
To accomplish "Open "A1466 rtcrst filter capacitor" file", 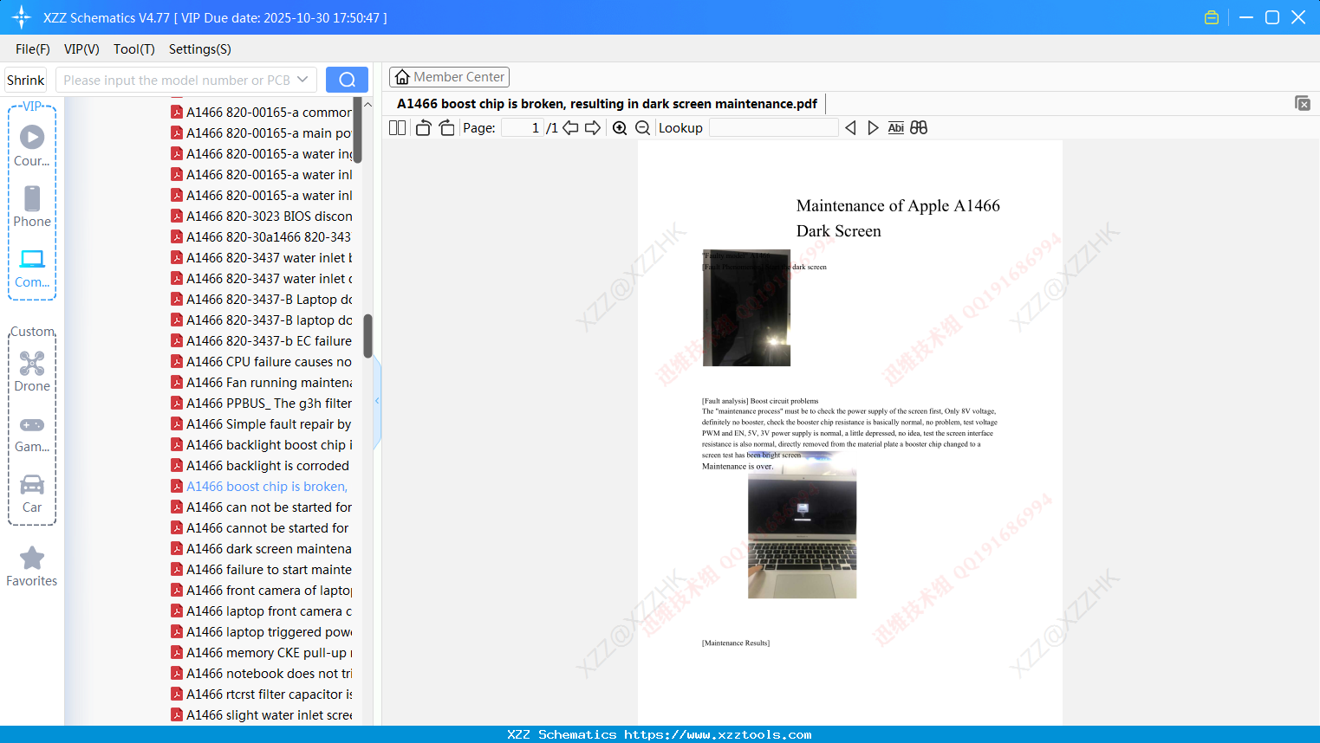I will [x=261, y=695].
